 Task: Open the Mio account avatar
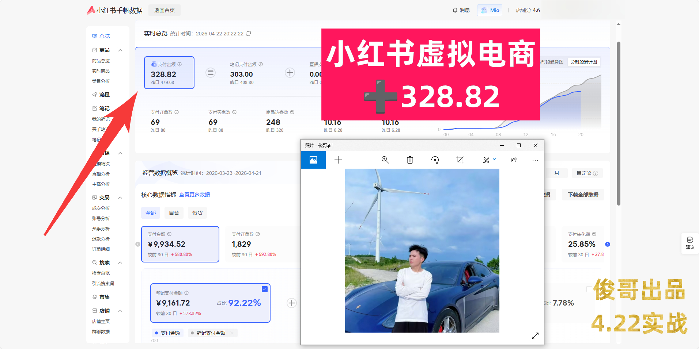pos(490,10)
